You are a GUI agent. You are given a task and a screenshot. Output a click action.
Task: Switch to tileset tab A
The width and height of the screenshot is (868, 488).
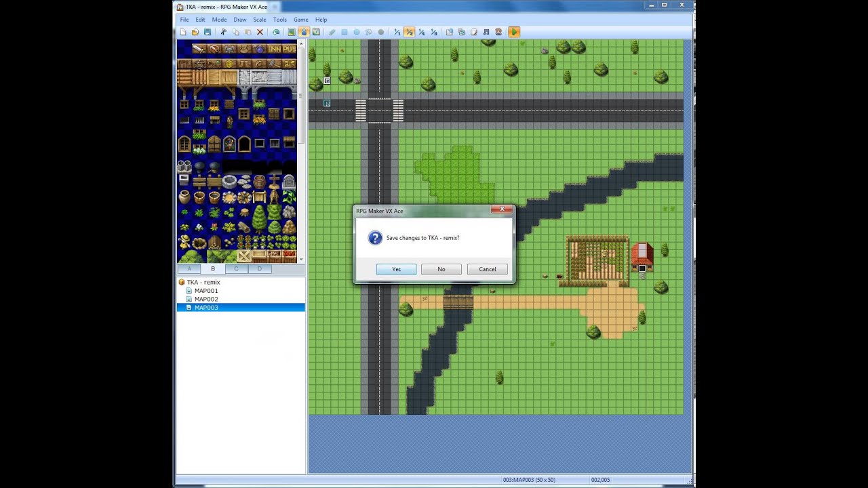click(189, 269)
